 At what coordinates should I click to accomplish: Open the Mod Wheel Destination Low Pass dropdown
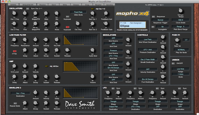point(148,39)
